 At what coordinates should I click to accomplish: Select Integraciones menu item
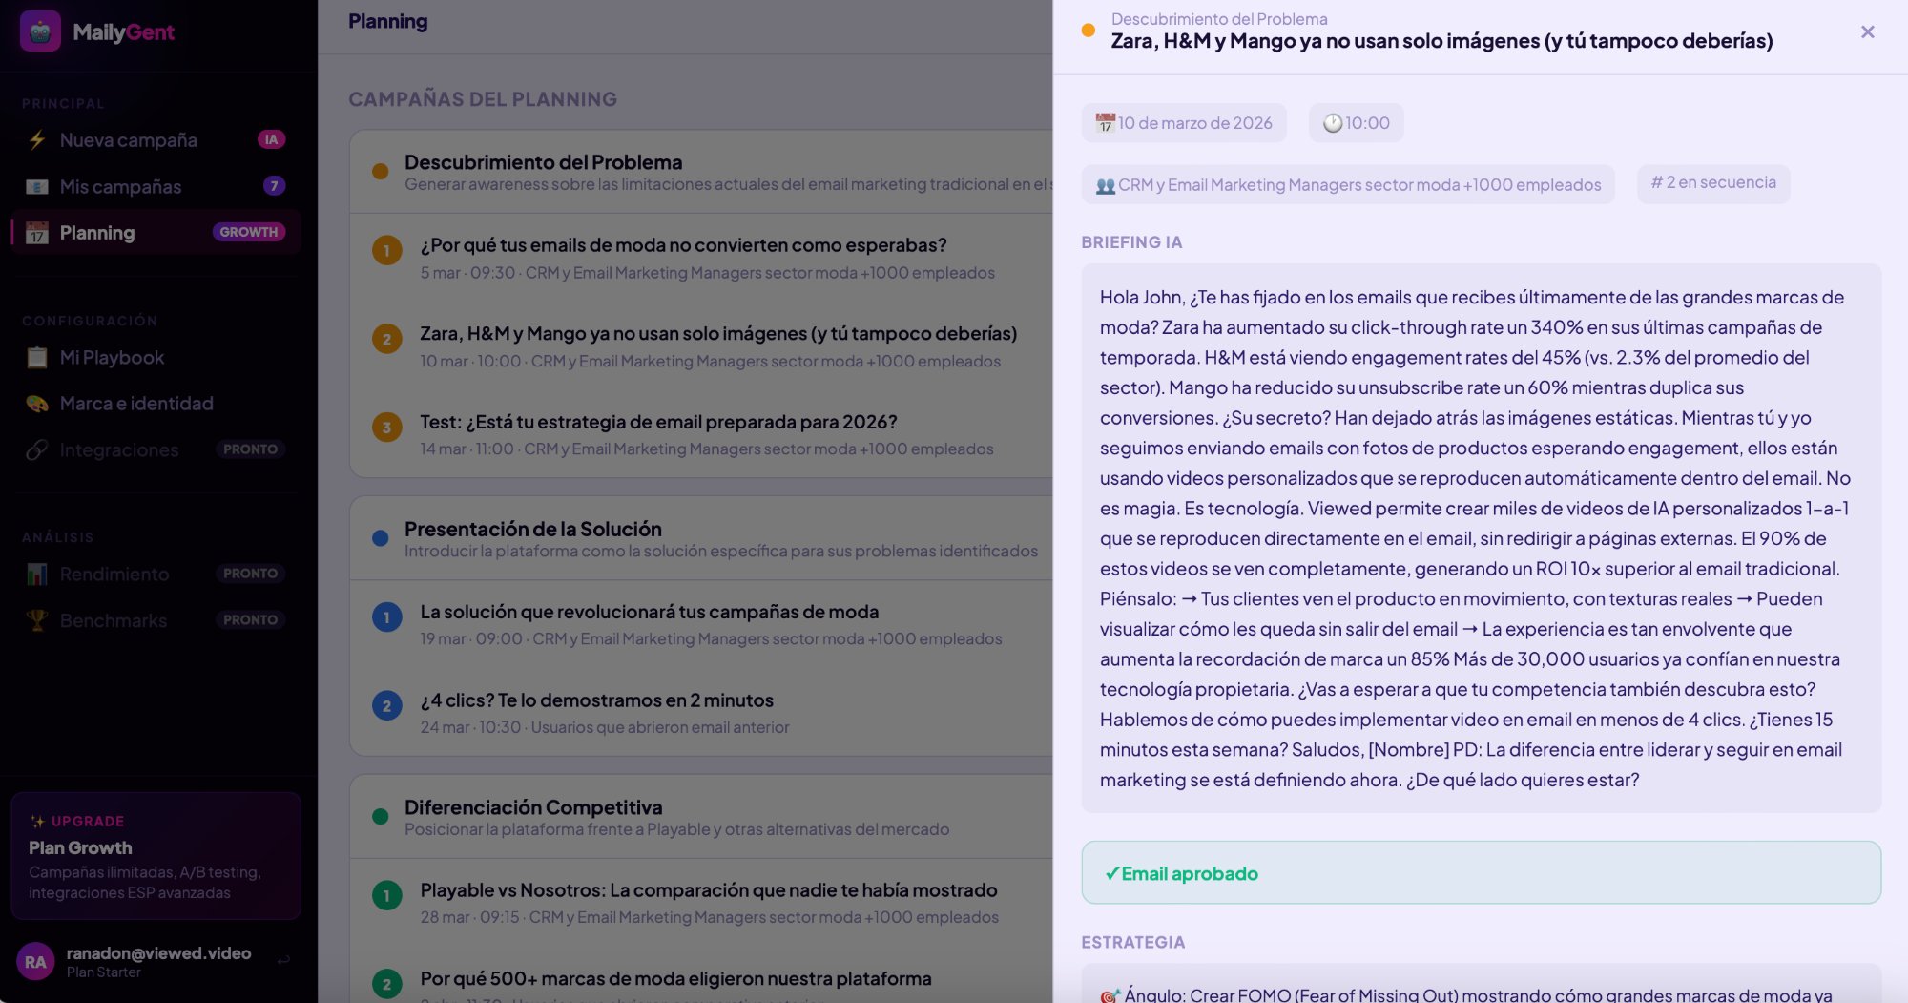point(156,450)
